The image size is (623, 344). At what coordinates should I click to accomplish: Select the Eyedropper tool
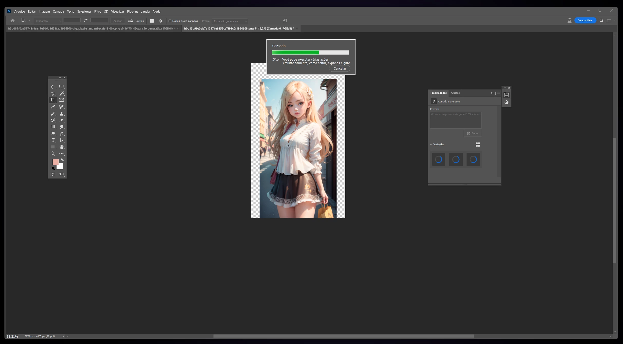coord(53,107)
